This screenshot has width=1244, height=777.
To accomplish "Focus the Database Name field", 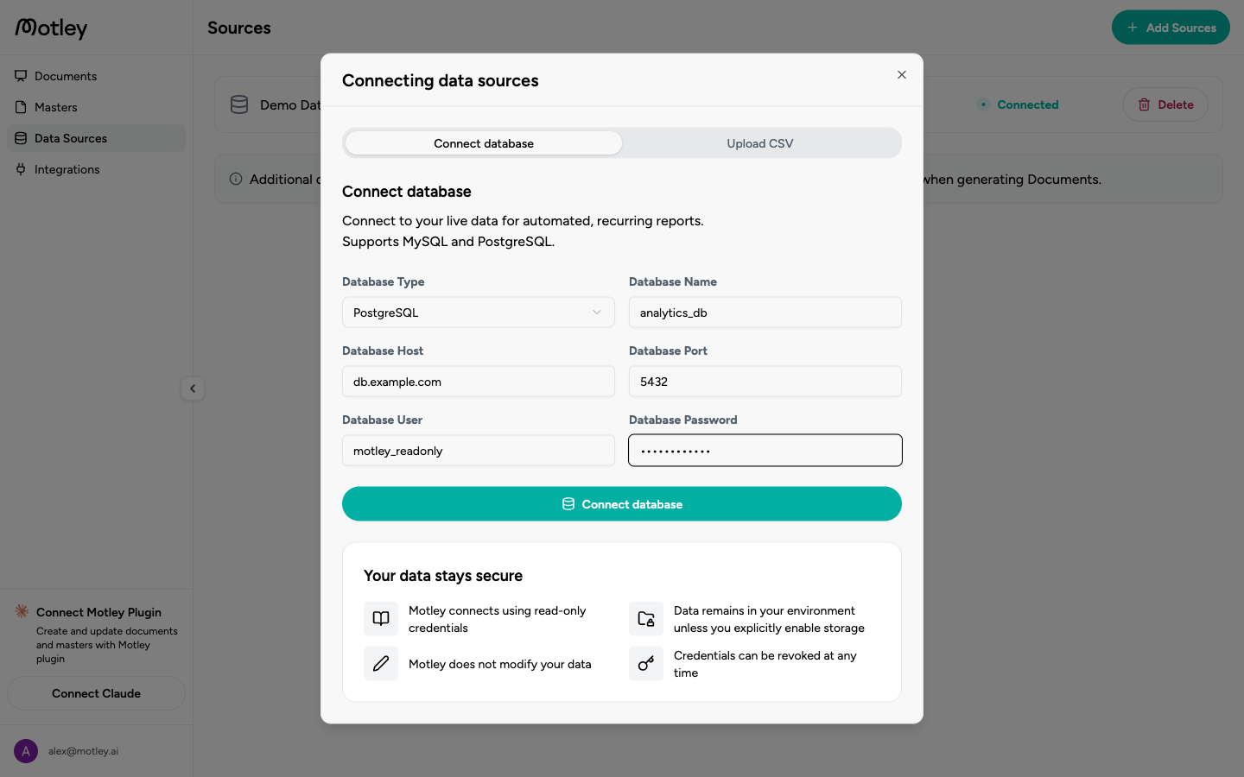I will [x=765, y=313].
